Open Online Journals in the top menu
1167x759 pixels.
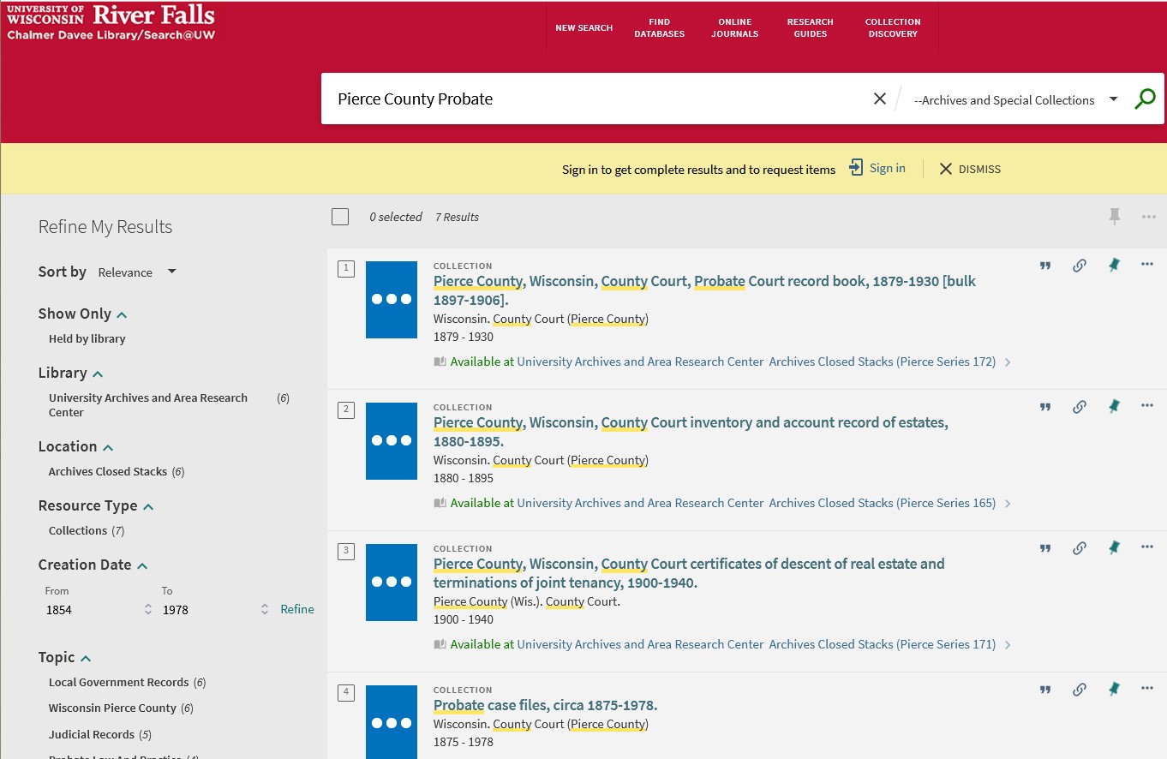(x=734, y=28)
